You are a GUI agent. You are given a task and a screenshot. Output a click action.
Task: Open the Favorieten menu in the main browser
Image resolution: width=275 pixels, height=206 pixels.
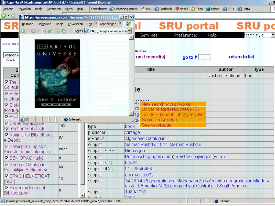(x=54, y=9)
